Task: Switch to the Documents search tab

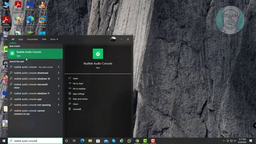Action: (x=32, y=39)
